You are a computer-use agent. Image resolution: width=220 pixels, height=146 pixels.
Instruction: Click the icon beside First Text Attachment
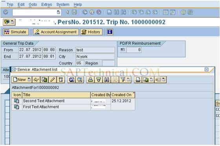[16, 107]
